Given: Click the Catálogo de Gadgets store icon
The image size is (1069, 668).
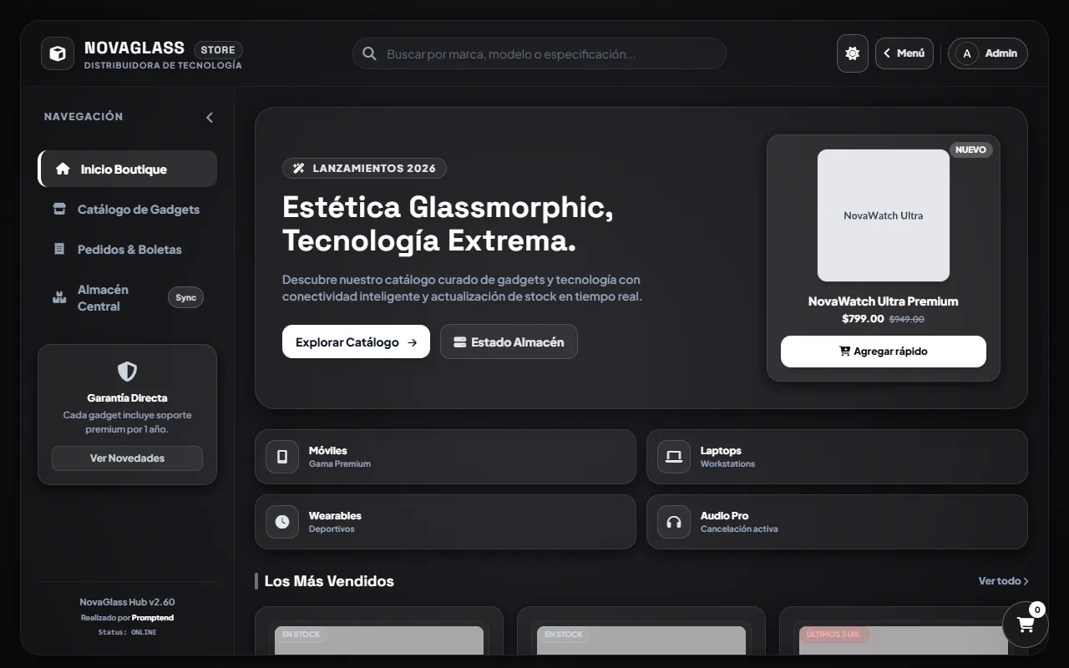Looking at the screenshot, I should coord(59,209).
